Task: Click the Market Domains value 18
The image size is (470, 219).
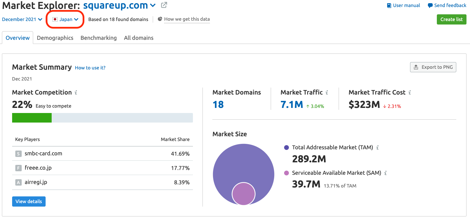Action: [x=218, y=104]
